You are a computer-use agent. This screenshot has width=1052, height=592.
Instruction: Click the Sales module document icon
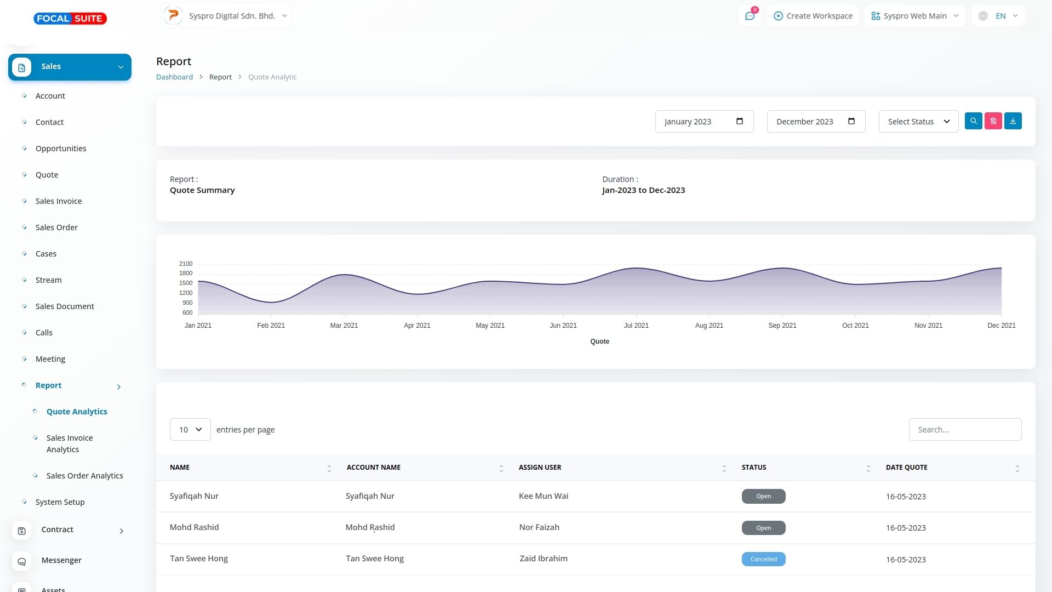point(22,67)
